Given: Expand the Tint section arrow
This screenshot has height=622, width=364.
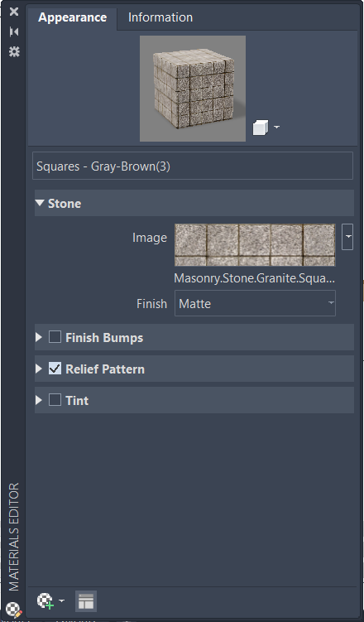Looking at the screenshot, I should click(x=39, y=400).
